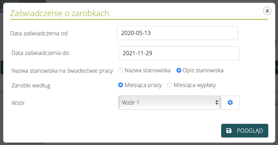Choose the Opis stanowiska radio option

click(x=179, y=70)
